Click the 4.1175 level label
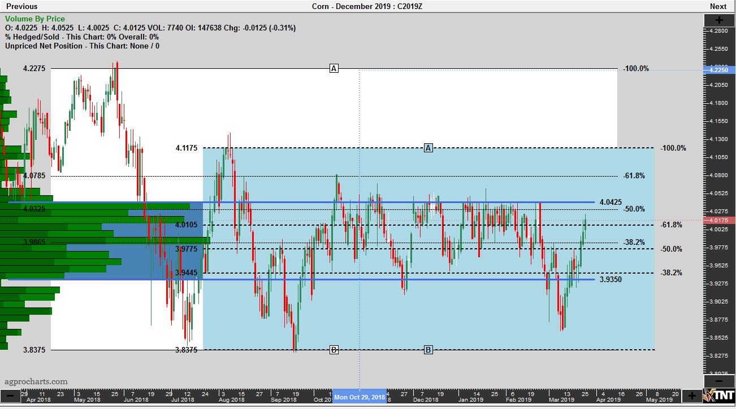736x409 pixels. 186,148
